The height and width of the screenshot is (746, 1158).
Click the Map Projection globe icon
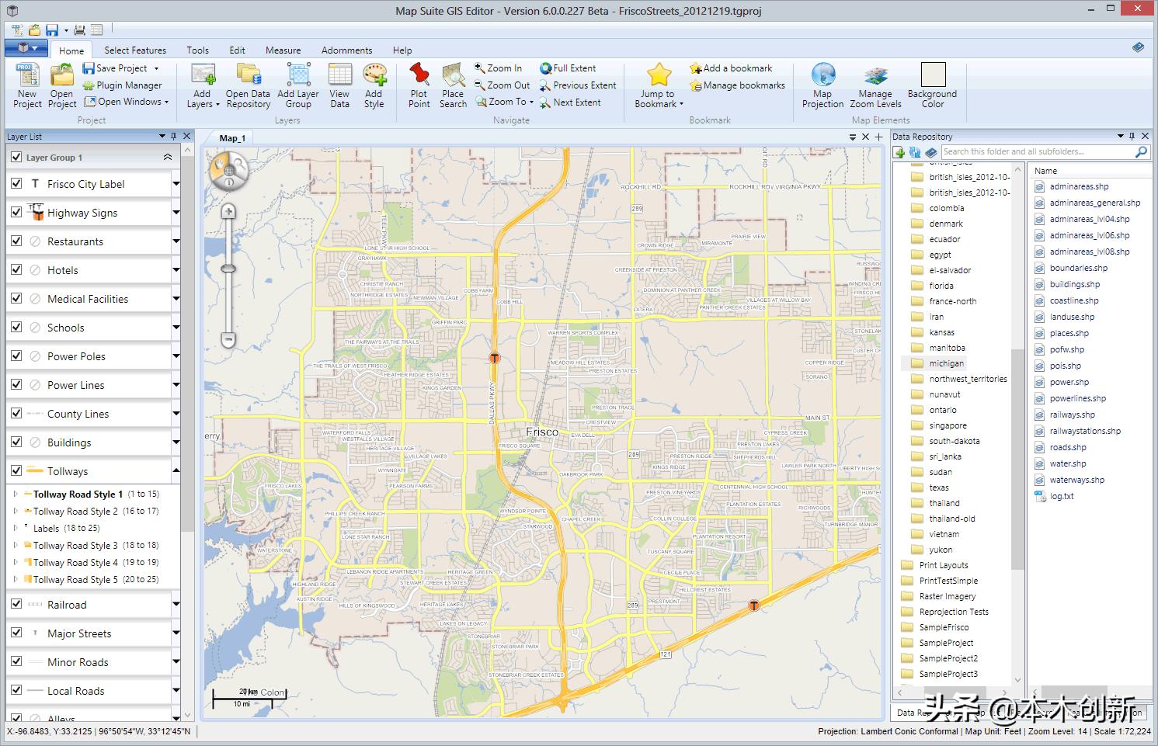pos(822,75)
